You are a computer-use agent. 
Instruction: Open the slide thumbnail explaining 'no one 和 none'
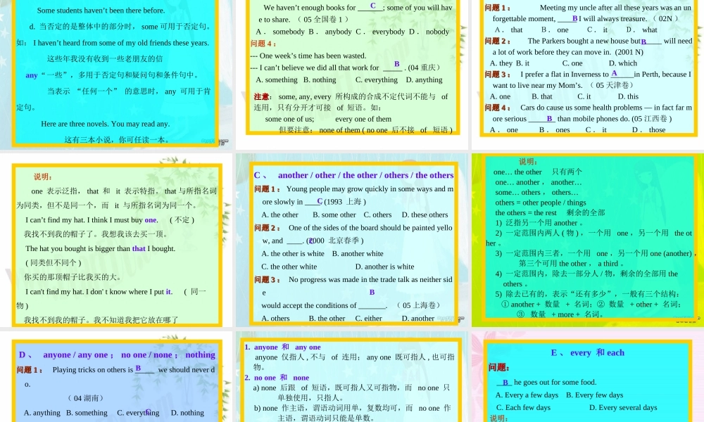[x=352, y=377]
